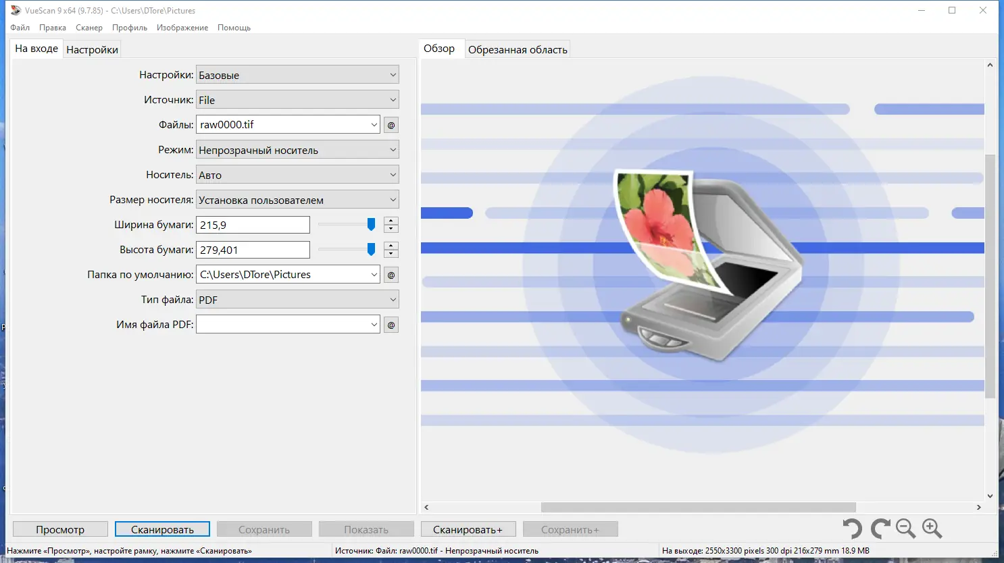This screenshot has width=1004, height=563.
Task: Click the Высота бумаги field with 279,401
Action: coord(253,250)
